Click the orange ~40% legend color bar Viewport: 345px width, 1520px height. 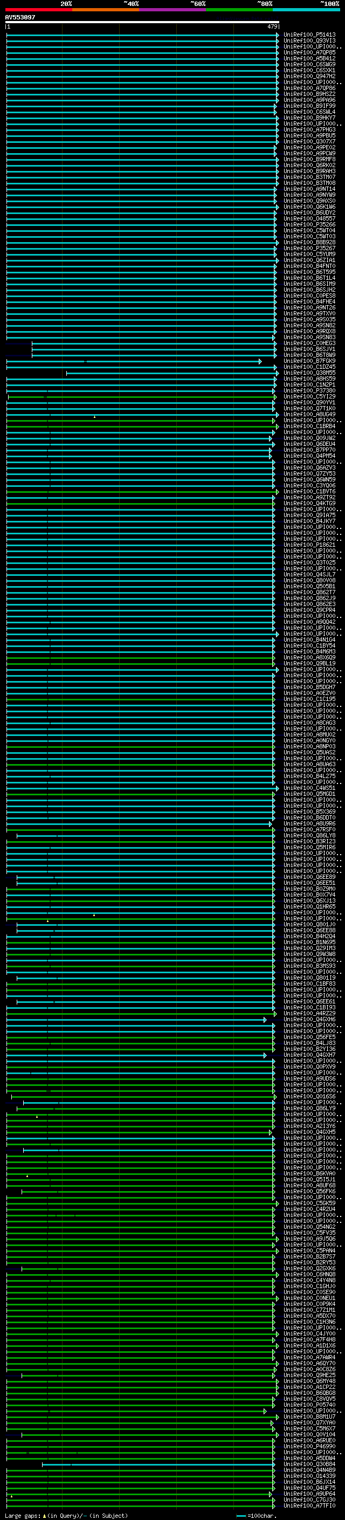tap(106, 10)
